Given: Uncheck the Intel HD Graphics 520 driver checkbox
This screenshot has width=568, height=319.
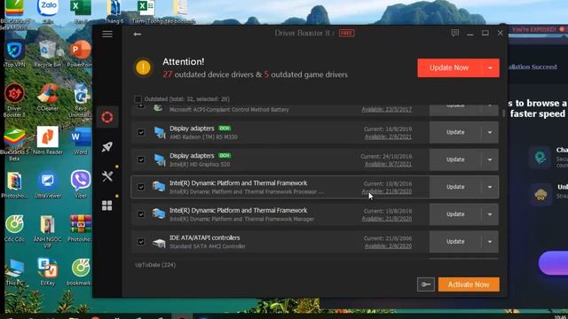Looking at the screenshot, I should pyautogui.click(x=141, y=159).
